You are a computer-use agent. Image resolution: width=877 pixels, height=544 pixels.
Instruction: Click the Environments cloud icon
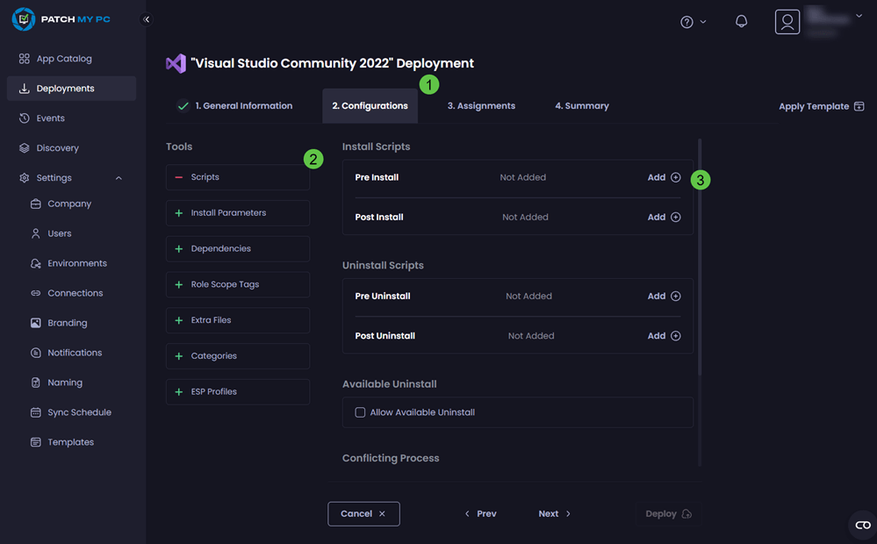(36, 263)
